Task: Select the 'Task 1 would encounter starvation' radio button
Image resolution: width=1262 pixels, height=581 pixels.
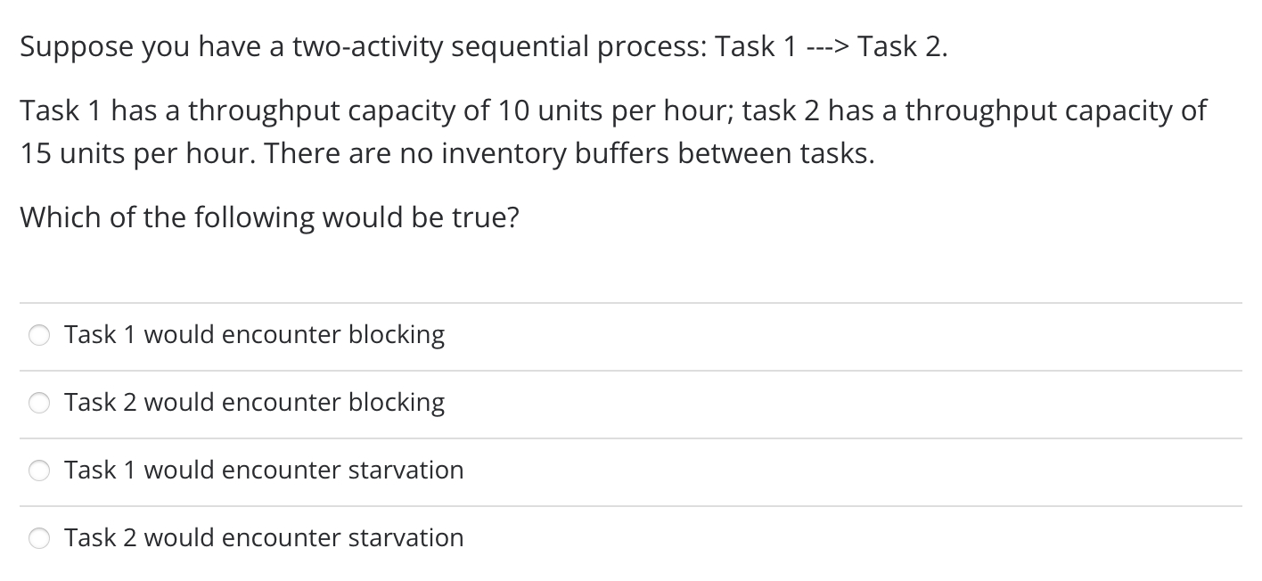Action: tap(39, 471)
